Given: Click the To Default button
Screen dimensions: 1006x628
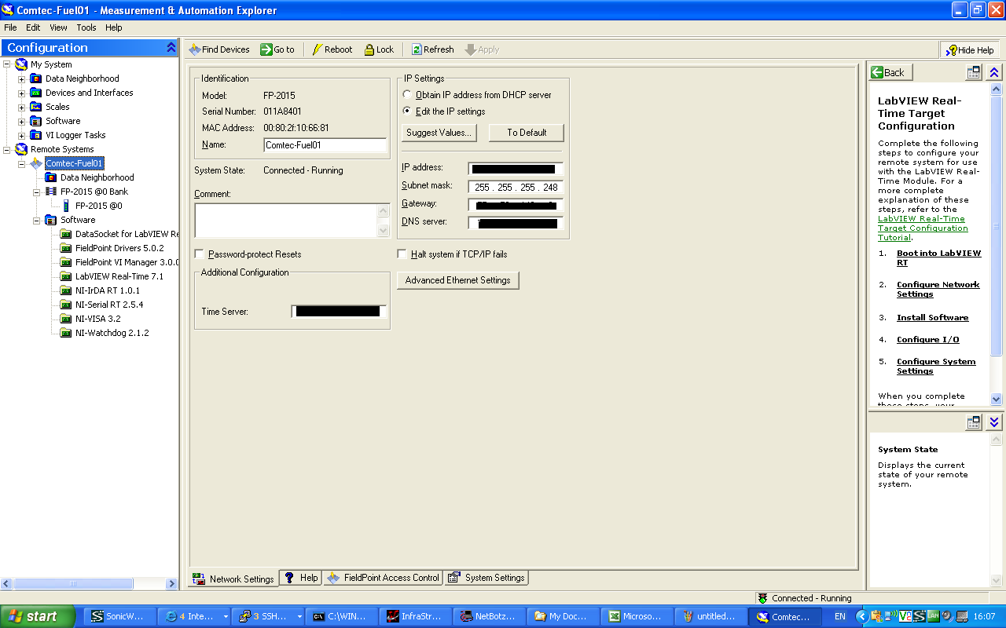Looking at the screenshot, I should click(527, 133).
